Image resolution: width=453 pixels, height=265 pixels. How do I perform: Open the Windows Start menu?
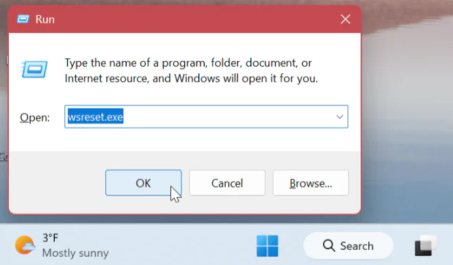click(x=268, y=246)
